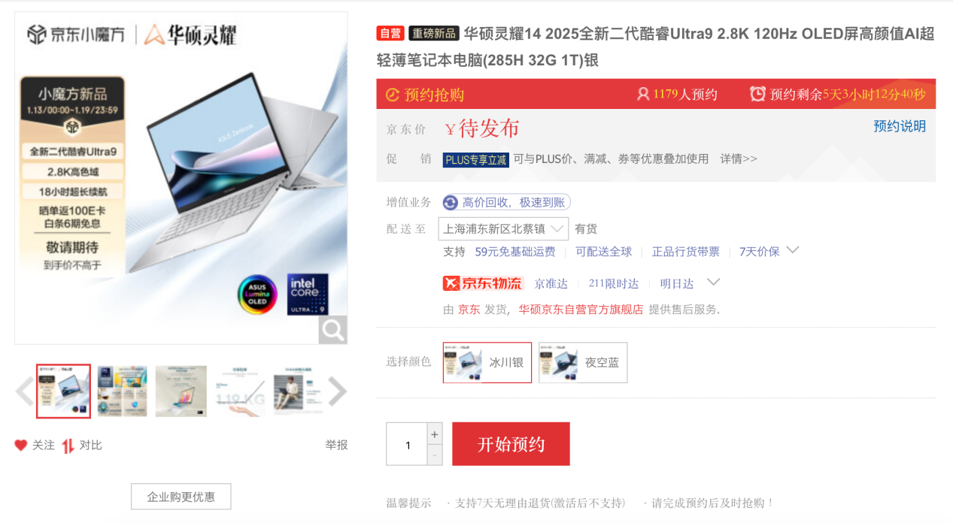This screenshot has height=523, width=953.
Task: Expand the service options after 7天价保
Action: [792, 250]
